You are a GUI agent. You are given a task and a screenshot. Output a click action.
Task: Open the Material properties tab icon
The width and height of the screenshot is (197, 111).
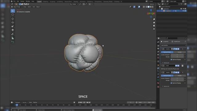click(x=158, y=83)
